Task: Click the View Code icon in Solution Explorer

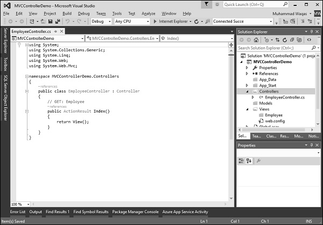Action: (310, 39)
